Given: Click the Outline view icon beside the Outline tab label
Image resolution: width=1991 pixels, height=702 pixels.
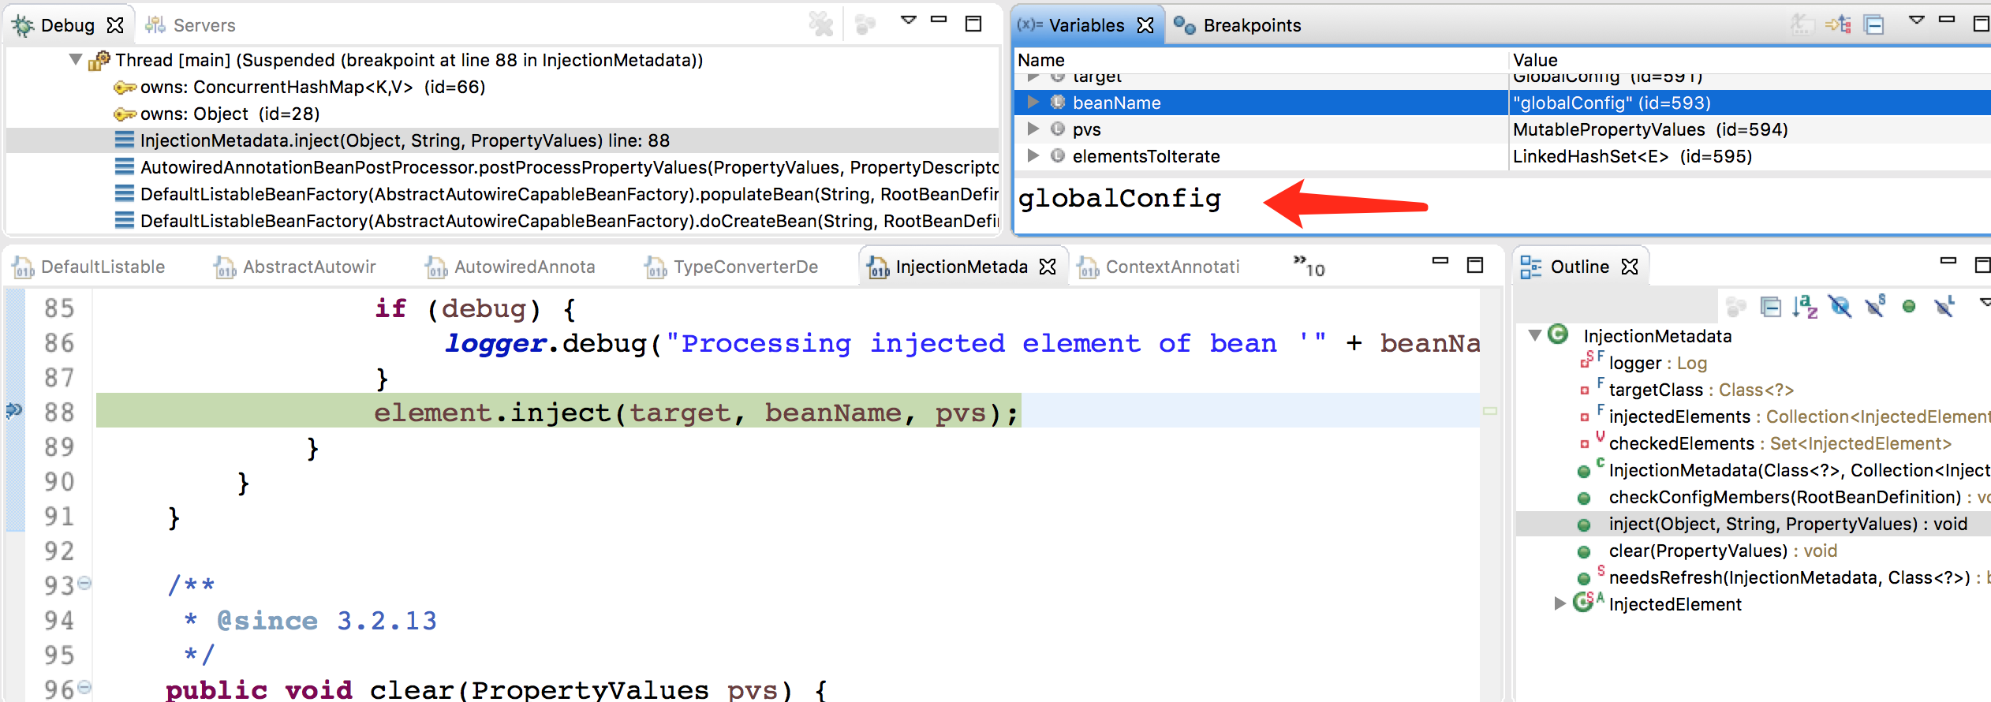Looking at the screenshot, I should click(x=1530, y=267).
